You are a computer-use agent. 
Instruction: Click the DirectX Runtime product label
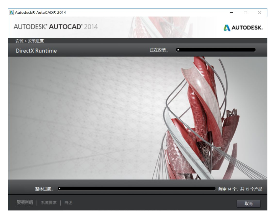[x=36, y=51]
